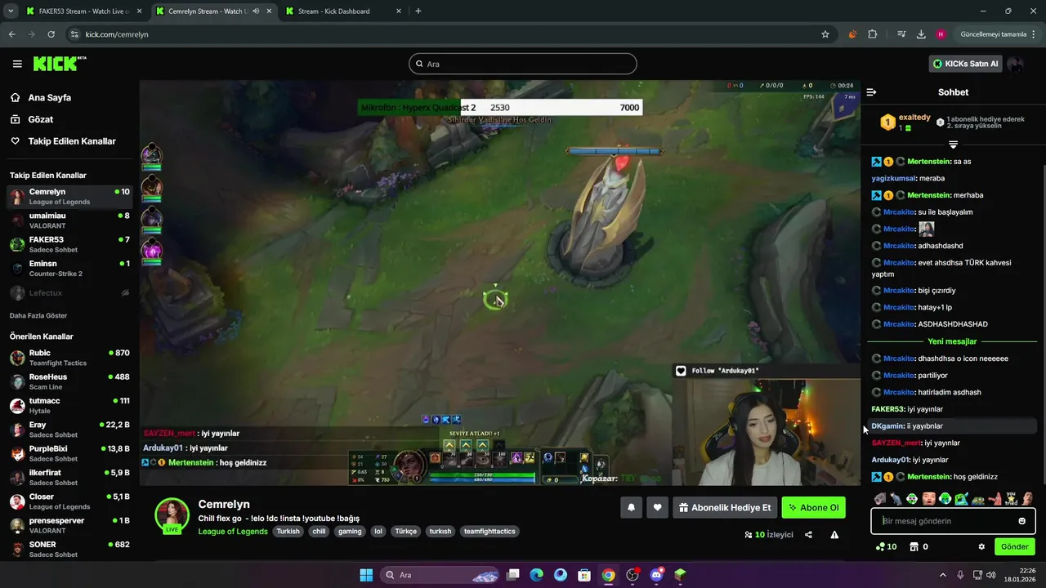Viewport: 1046px width, 588px height.
Task: Mute the Cemrelyn Stream tab audio icon
Action: pyautogui.click(x=256, y=11)
